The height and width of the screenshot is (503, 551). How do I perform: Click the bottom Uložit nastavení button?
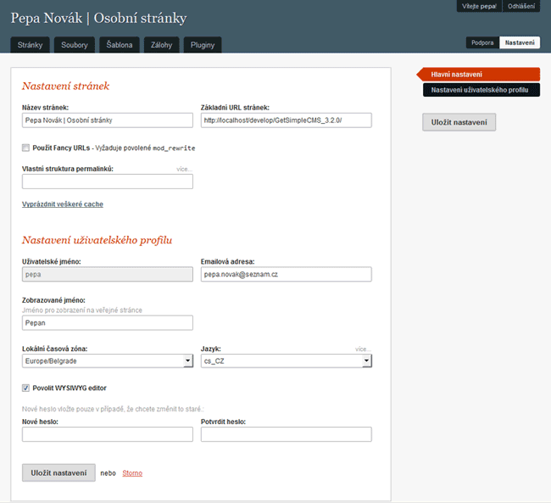click(58, 472)
